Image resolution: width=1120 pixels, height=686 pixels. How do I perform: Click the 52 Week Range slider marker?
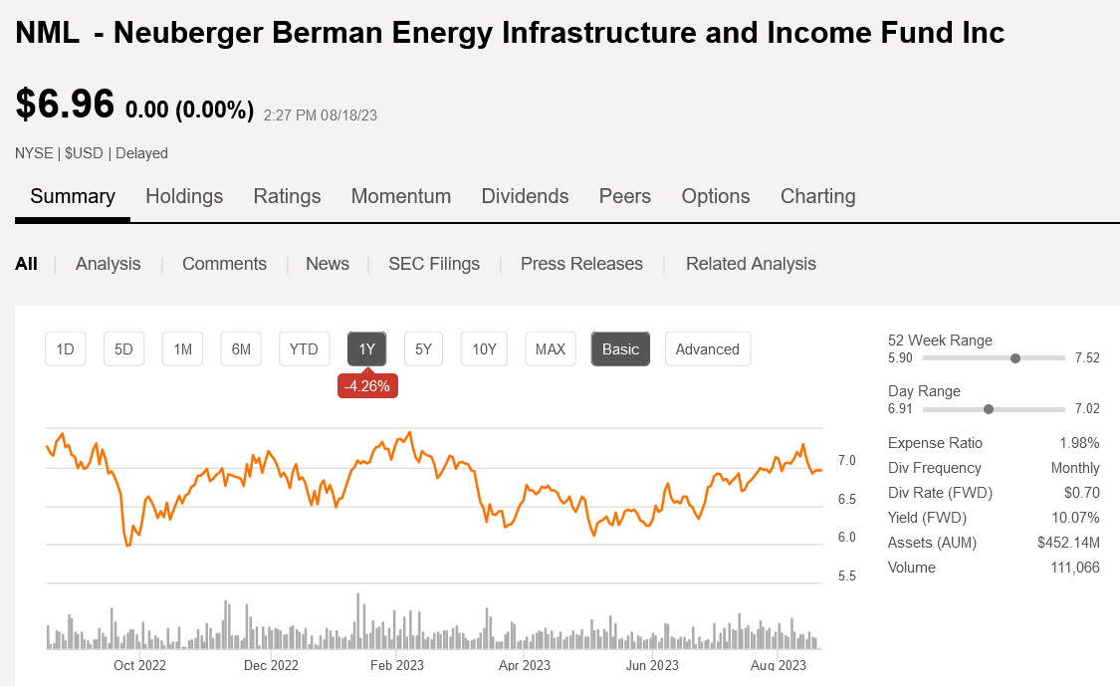pos(1015,358)
